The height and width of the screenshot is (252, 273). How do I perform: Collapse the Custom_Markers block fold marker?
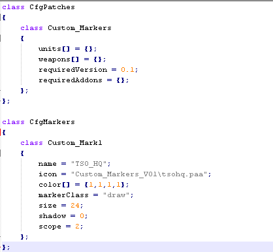(1, 38)
